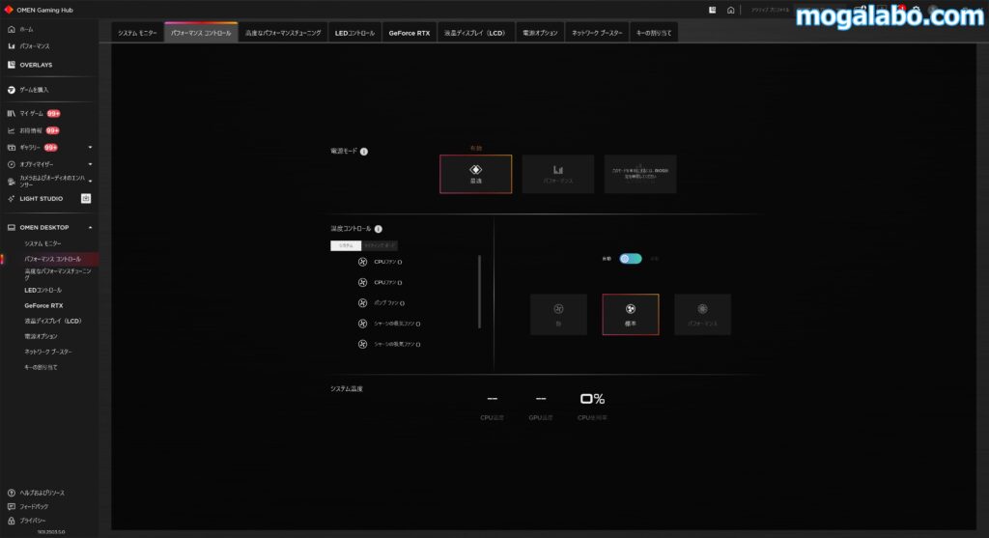The image size is (989, 538).
Task: Switch to the システム segment under 温度コントロール
Action: tap(346, 245)
